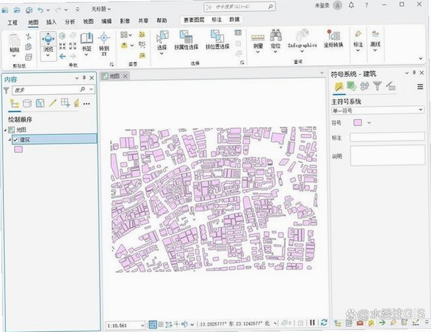
Task: Open the View (视图) ribbon tab
Action: 88,21
